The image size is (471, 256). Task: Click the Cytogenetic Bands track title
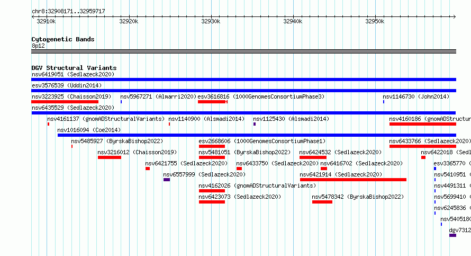pyautogui.click(x=63, y=39)
